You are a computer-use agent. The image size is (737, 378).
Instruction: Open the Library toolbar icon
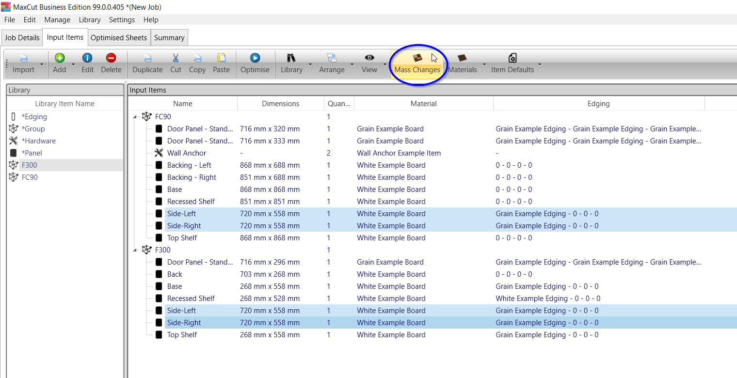point(291,58)
